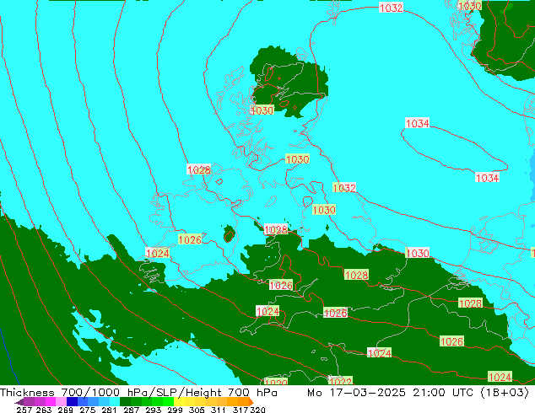Screen dimensions: 535x413
Task: Click the legend value '263'
Action: point(44,410)
